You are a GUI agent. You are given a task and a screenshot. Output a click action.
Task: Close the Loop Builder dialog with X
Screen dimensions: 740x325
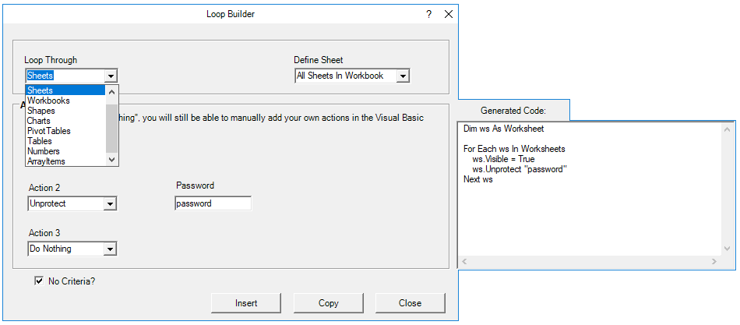449,14
